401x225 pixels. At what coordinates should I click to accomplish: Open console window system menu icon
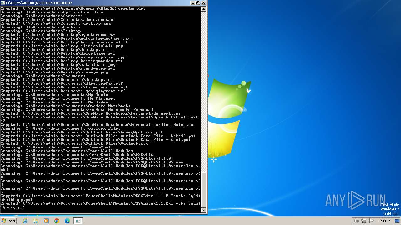[x=3, y=2]
